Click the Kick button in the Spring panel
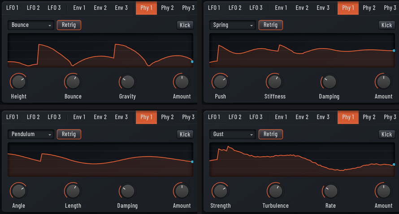Screen dimensions: 399x214 click(x=387, y=25)
